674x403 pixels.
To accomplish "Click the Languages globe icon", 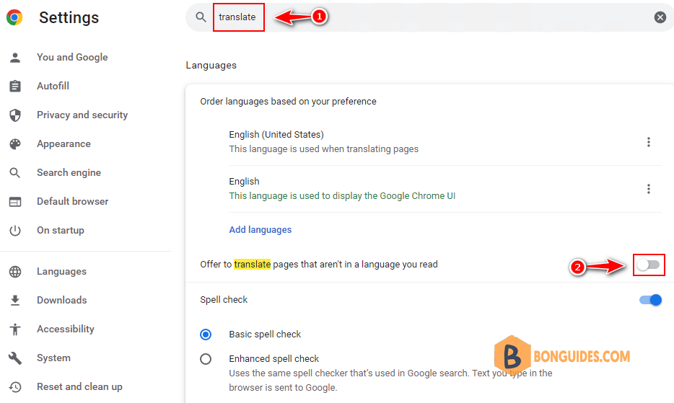I will 15,272.
